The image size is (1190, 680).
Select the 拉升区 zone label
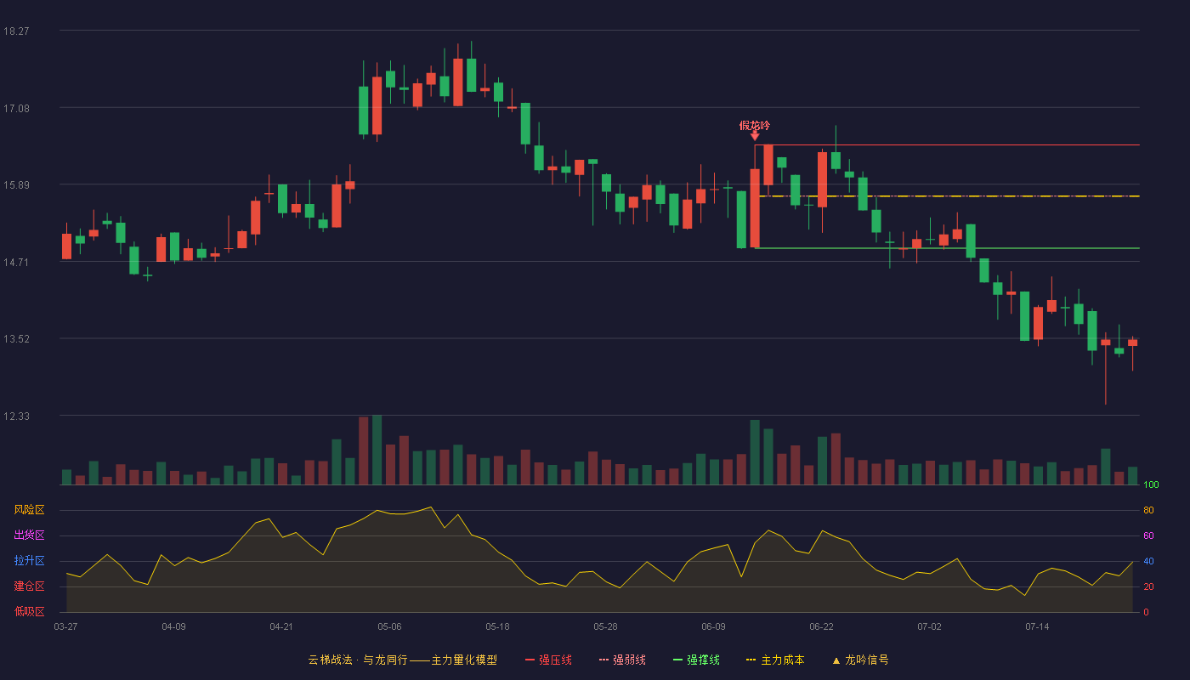[29, 561]
